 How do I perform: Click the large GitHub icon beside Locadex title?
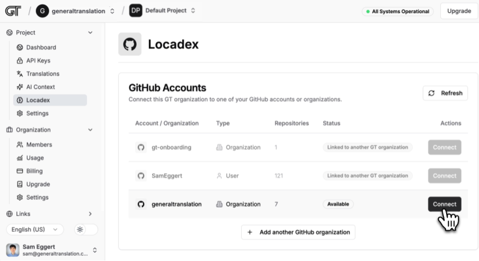(130, 44)
